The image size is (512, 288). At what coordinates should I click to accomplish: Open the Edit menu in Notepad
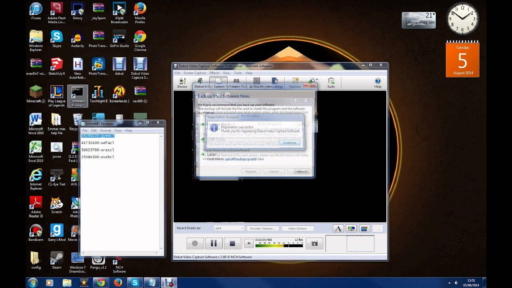(94, 131)
